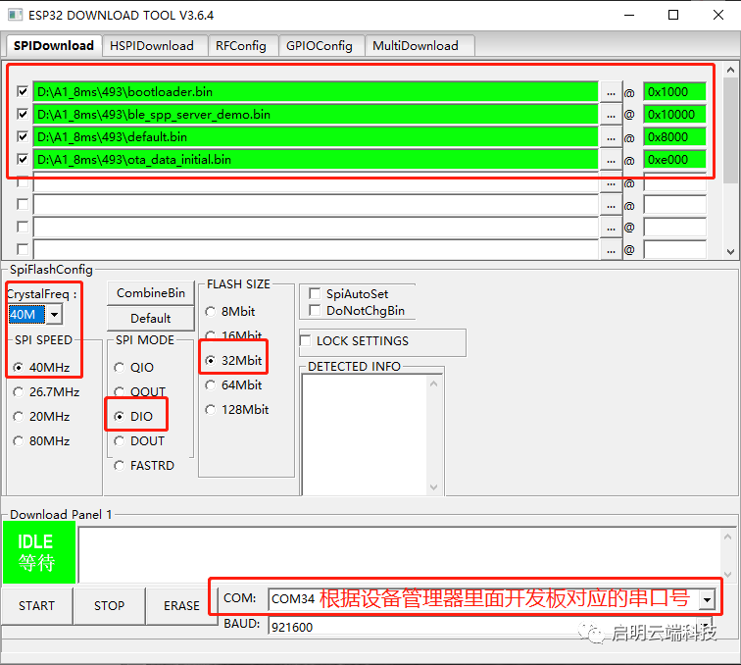Click the 0xe000 address field

pyautogui.click(x=674, y=160)
